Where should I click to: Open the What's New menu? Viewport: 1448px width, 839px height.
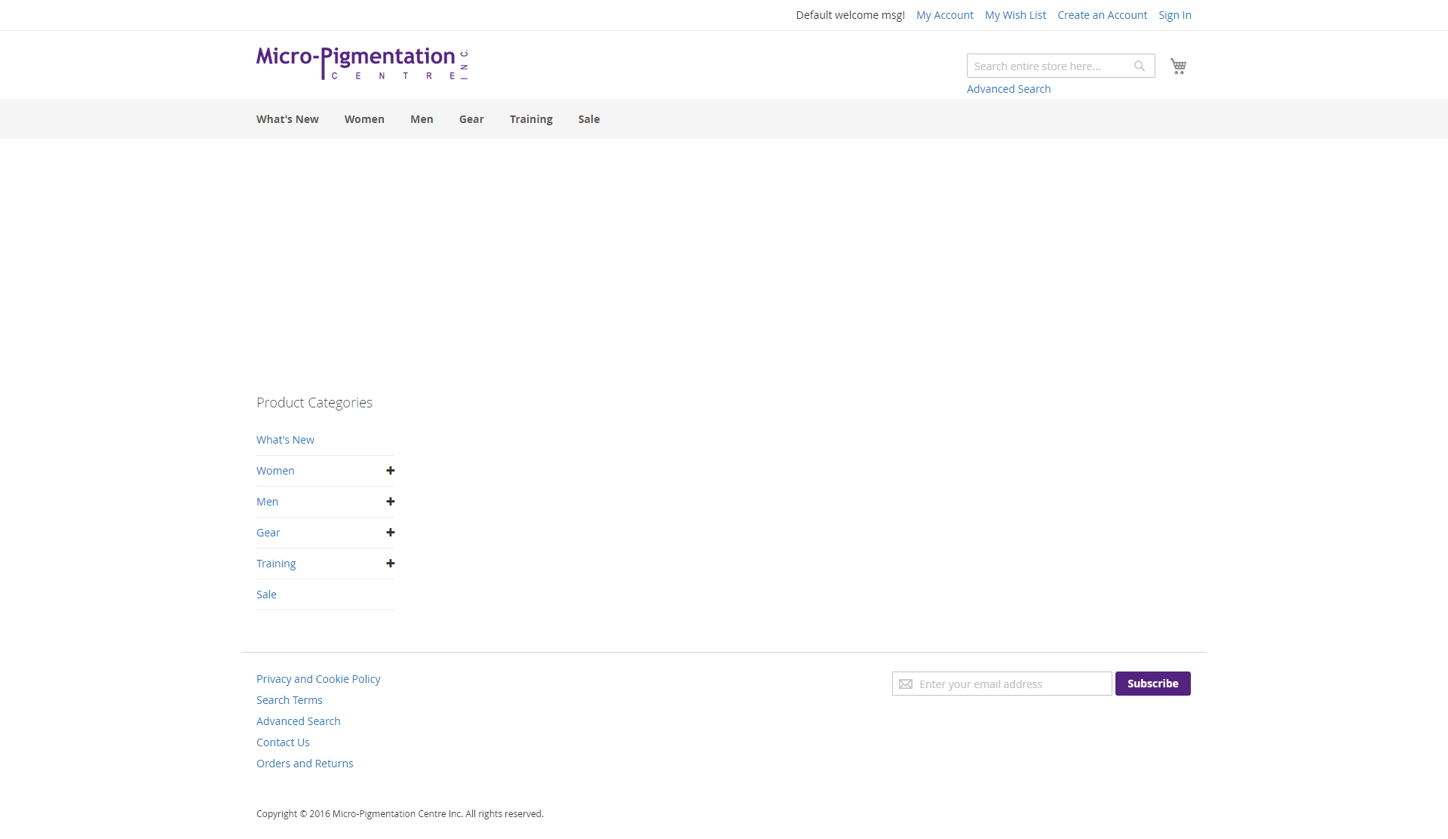[287, 118]
